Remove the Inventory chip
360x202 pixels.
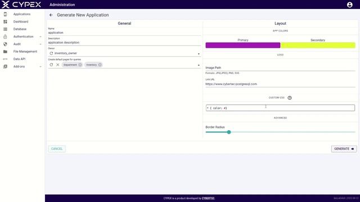point(100,65)
